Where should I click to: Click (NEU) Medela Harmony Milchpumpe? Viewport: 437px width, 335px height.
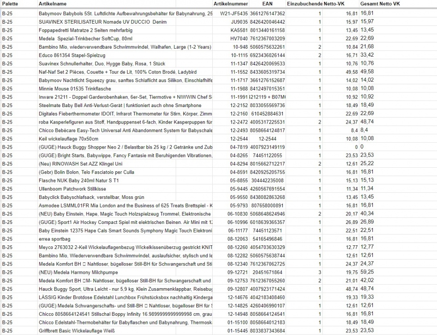pyautogui.click(x=78, y=273)
